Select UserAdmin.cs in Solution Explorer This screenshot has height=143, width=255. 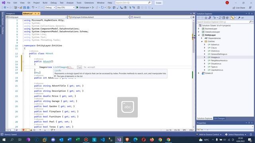click(x=217, y=70)
